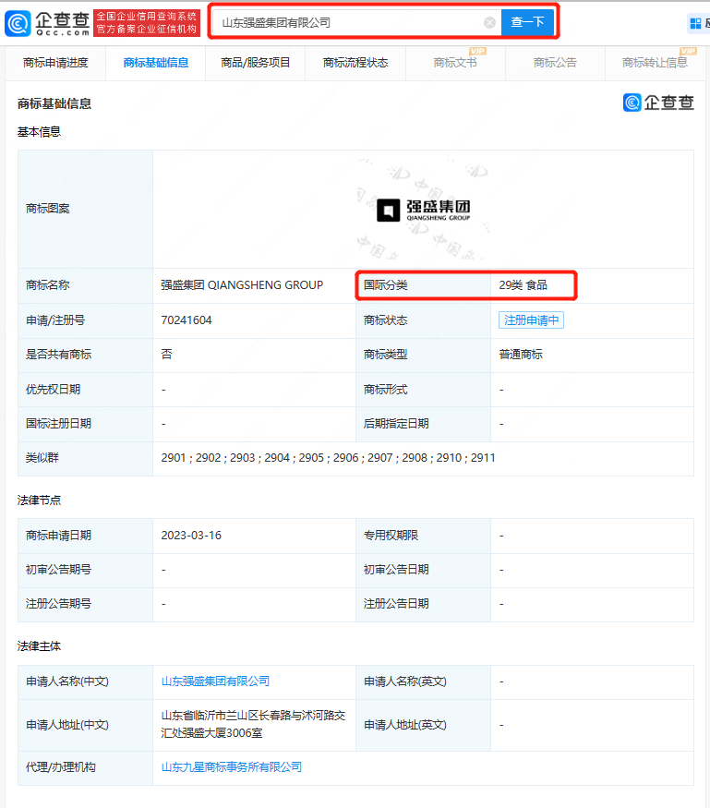
Task: Click the 注册申请中 status tag
Action: (x=531, y=320)
